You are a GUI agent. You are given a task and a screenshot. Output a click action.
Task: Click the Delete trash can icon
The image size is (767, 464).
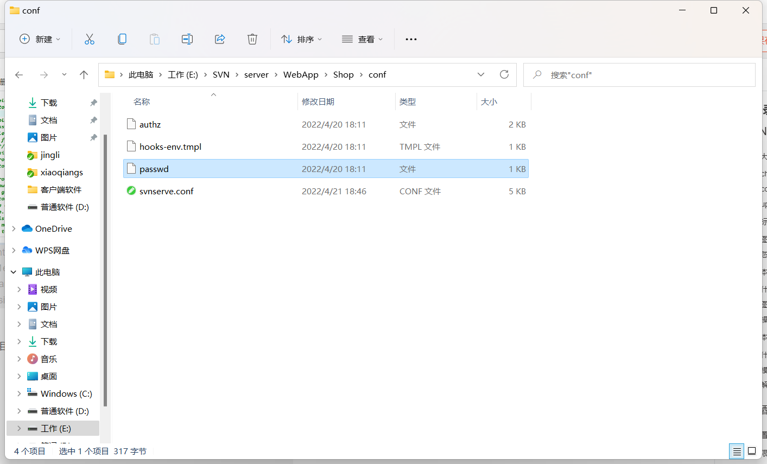252,39
